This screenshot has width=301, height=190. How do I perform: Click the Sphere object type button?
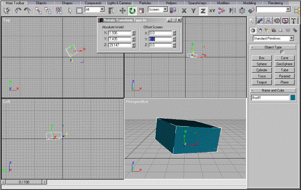pyautogui.click(x=262, y=64)
